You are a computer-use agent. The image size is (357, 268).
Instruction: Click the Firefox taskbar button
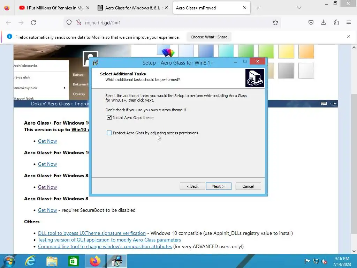tap(95, 261)
